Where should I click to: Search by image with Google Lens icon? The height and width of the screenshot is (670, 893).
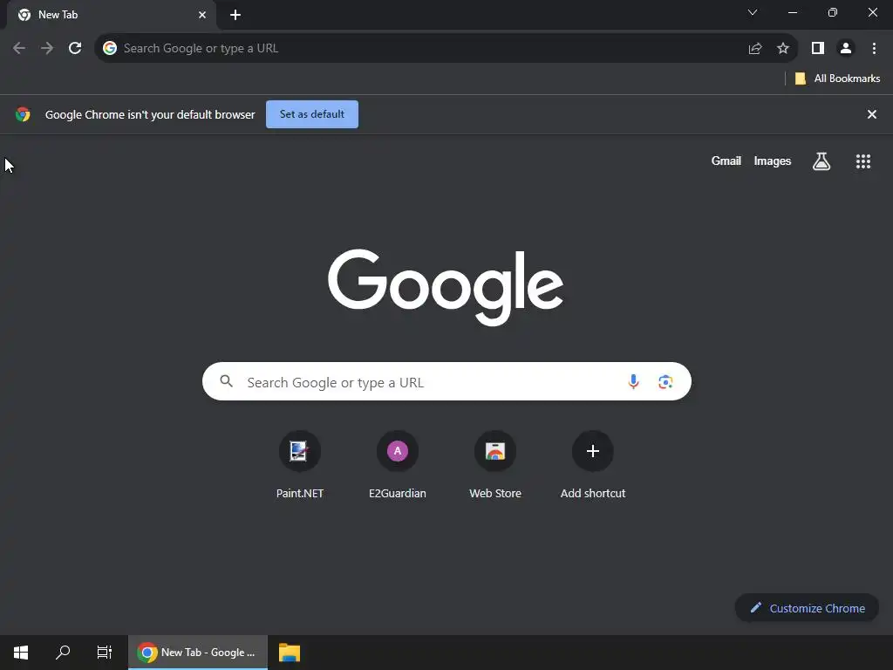(665, 382)
